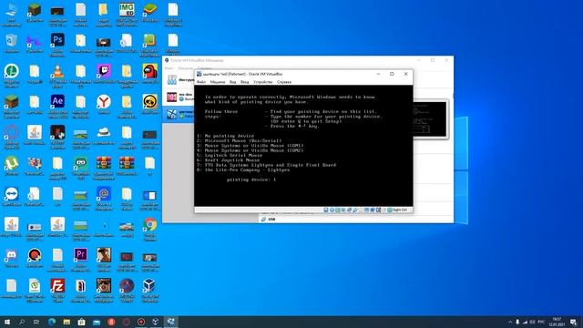Open the IMG ED desktop icon
This screenshot has width=583, height=328.
[127, 15]
